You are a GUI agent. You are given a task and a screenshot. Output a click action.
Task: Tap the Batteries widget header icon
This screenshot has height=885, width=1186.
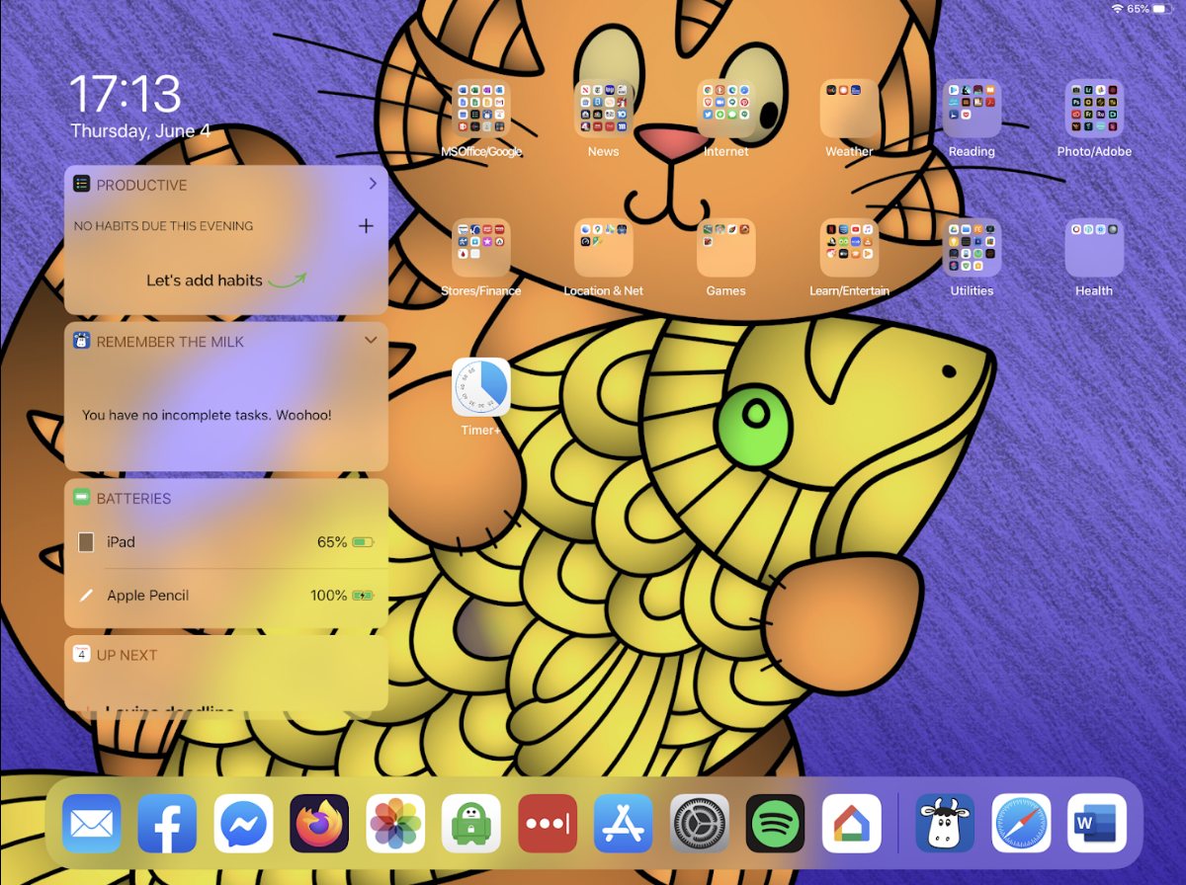[x=82, y=498]
